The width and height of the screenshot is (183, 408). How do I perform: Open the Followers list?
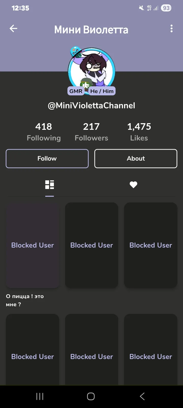tap(91, 132)
